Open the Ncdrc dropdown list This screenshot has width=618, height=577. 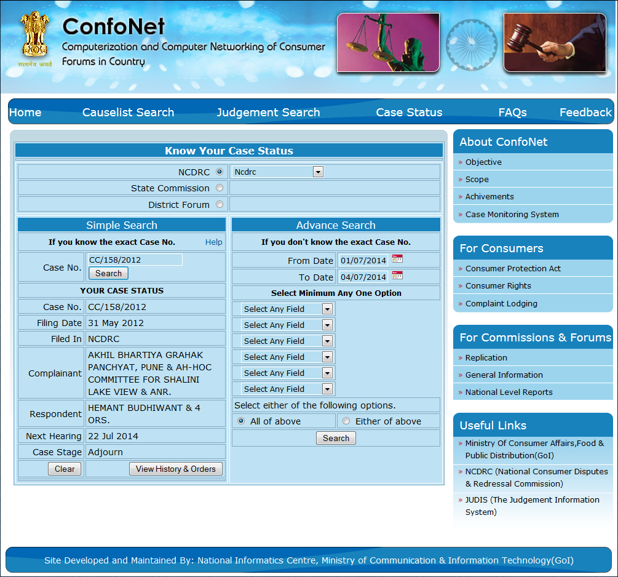click(277, 172)
